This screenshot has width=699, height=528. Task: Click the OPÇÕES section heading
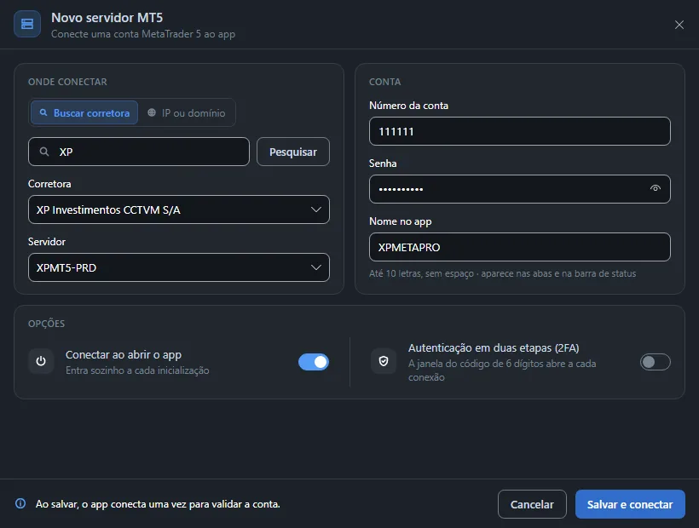tap(46, 324)
